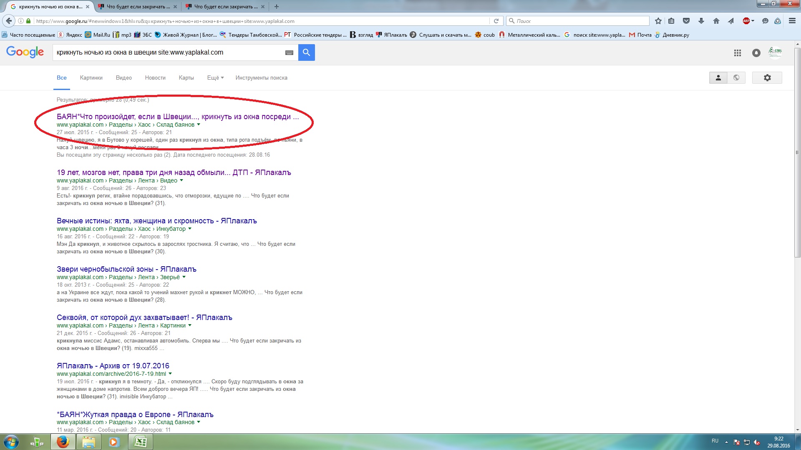Show site identity information icon

pyautogui.click(x=20, y=21)
